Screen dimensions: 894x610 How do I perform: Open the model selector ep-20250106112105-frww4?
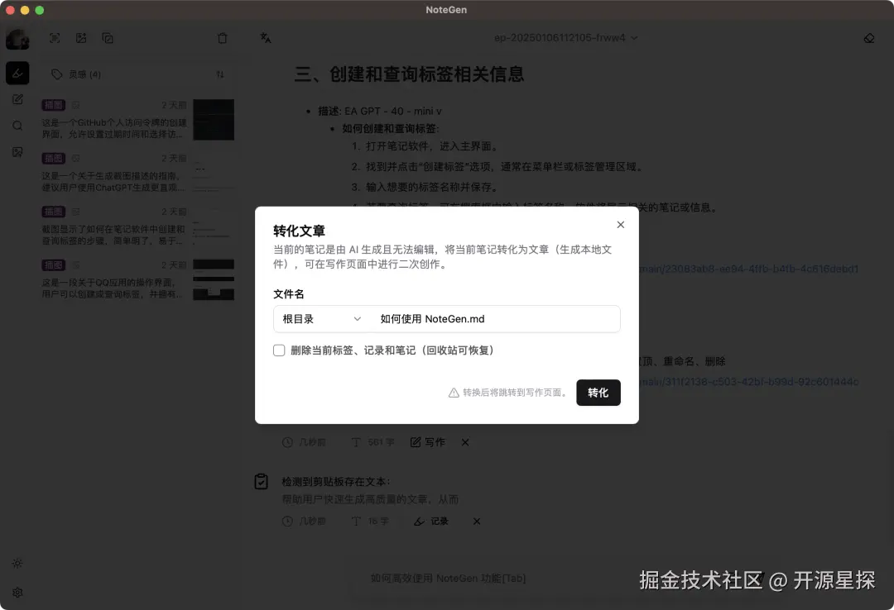coord(565,37)
